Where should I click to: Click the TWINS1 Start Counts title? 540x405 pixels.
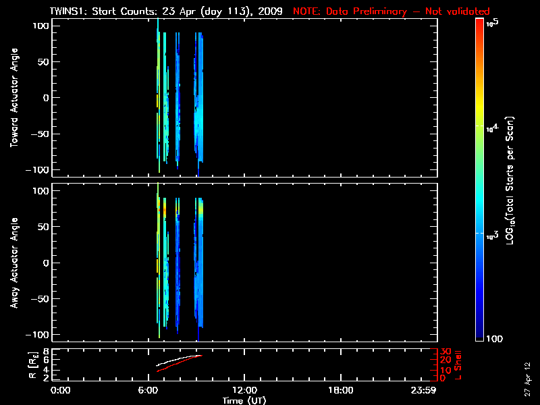pyautogui.click(x=166, y=11)
